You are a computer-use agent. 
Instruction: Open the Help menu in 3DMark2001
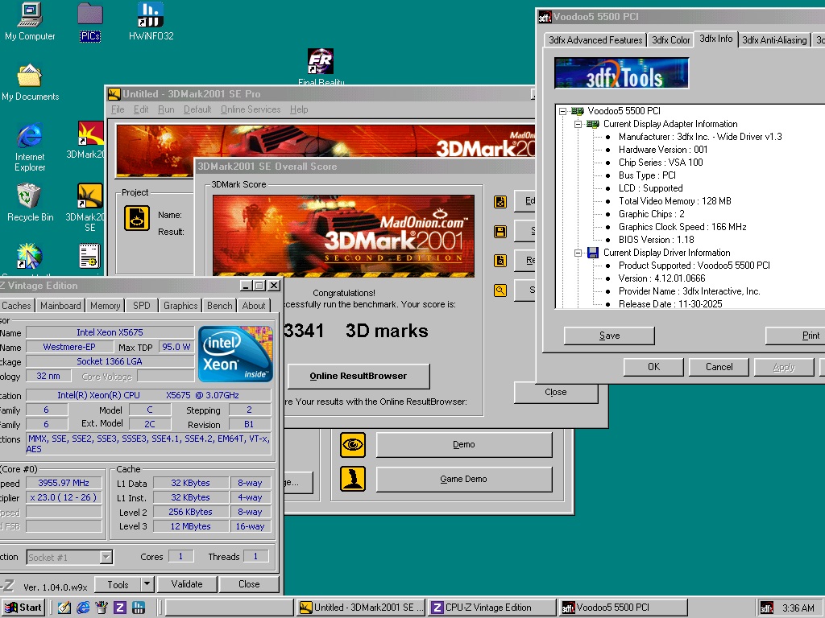click(299, 109)
